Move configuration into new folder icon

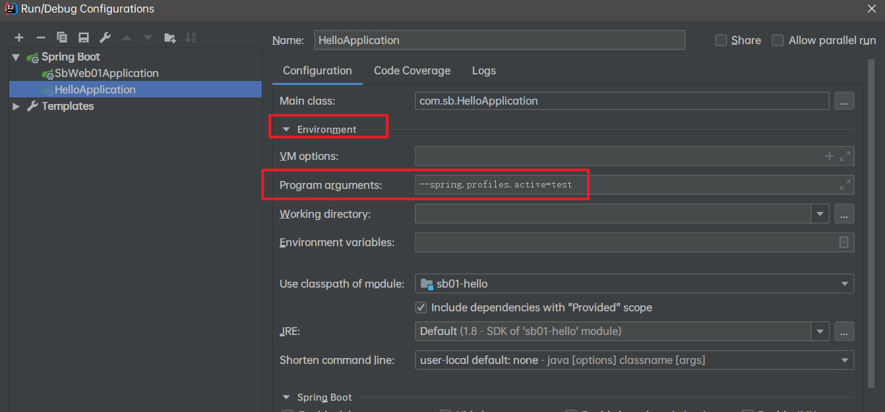[169, 38]
